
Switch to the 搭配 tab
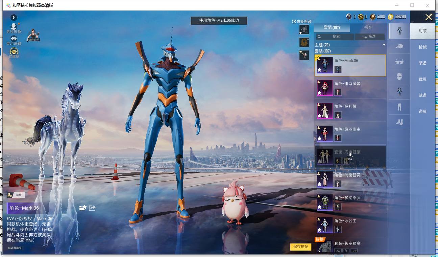pos(368,27)
